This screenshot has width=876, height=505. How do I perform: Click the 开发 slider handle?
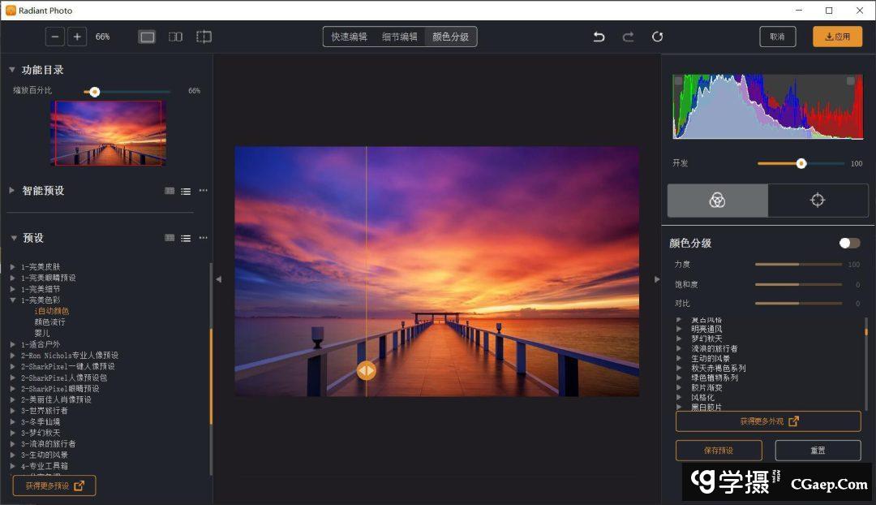click(x=801, y=163)
